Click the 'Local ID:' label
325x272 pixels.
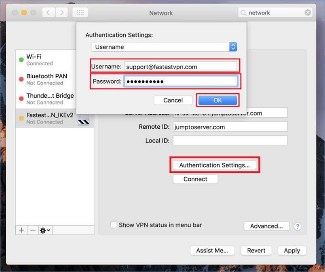tap(158, 140)
